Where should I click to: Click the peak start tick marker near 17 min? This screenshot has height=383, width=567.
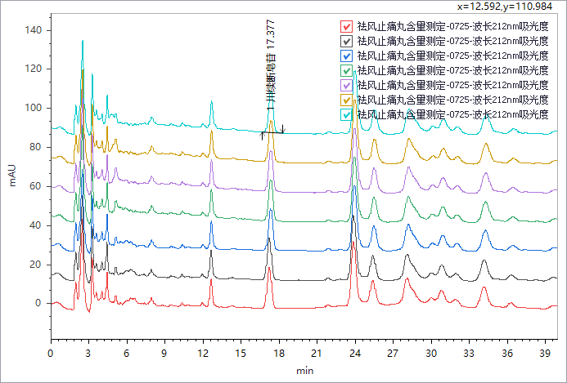(262, 135)
